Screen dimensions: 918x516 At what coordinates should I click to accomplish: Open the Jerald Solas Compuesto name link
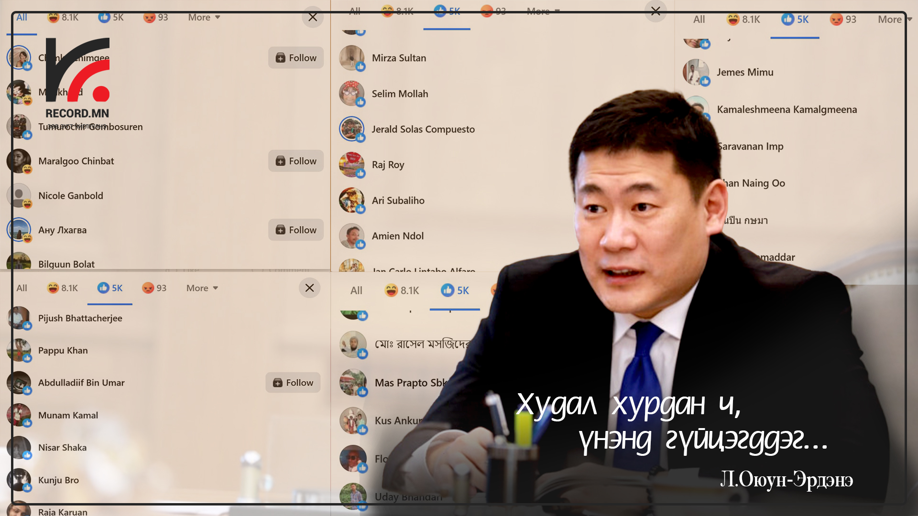(x=424, y=129)
